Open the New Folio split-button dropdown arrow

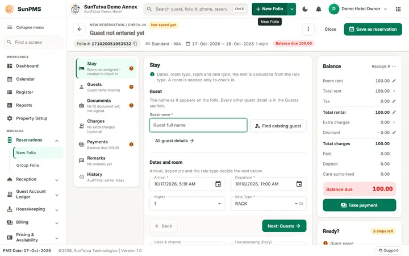click(291, 9)
